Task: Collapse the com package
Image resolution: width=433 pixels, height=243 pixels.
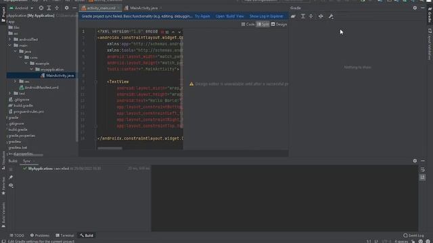Action: pos(21,57)
